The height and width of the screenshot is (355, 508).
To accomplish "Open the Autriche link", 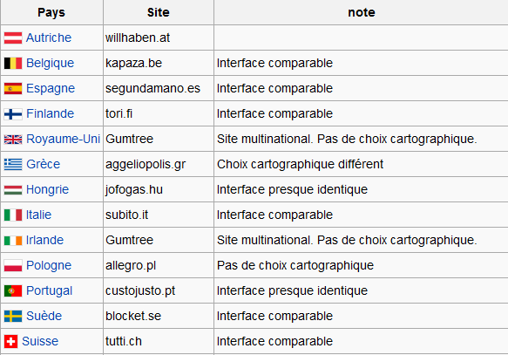I will pyautogui.click(x=49, y=38).
